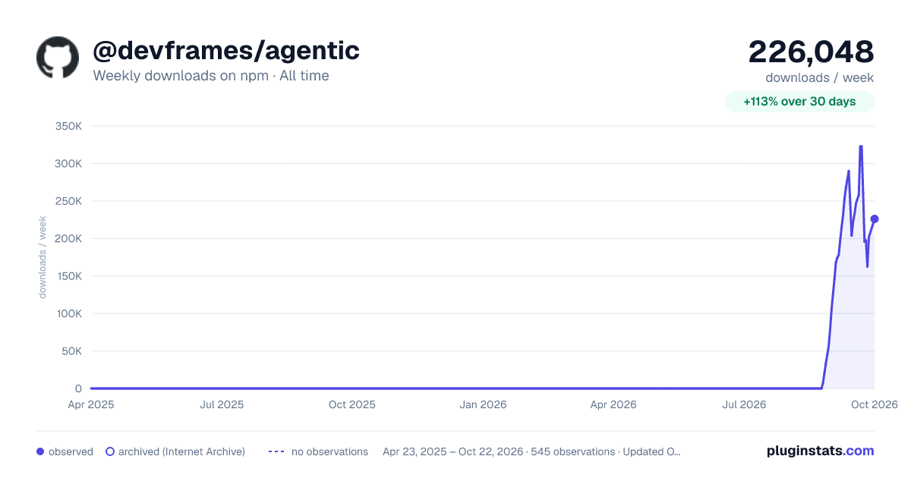Click the 50K y-axis label
911x478 pixels.
pyautogui.click(x=72, y=351)
